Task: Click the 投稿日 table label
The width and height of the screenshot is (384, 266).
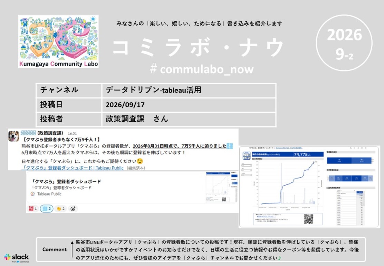Action: [51, 104]
